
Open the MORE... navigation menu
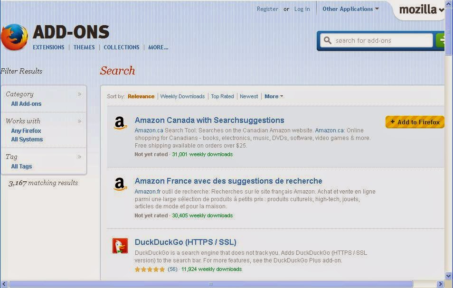[x=158, y=47]
